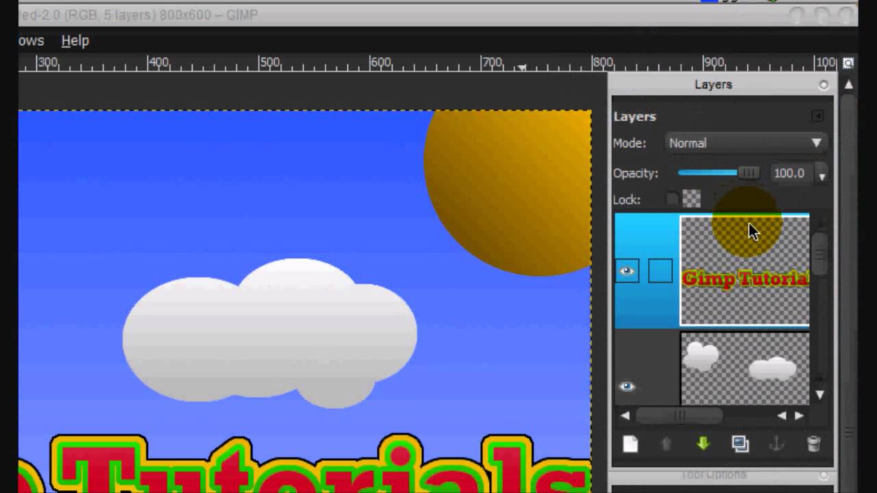Click the horizontal ruler above the canvas
877x493 pixels.
pos(428,63)
